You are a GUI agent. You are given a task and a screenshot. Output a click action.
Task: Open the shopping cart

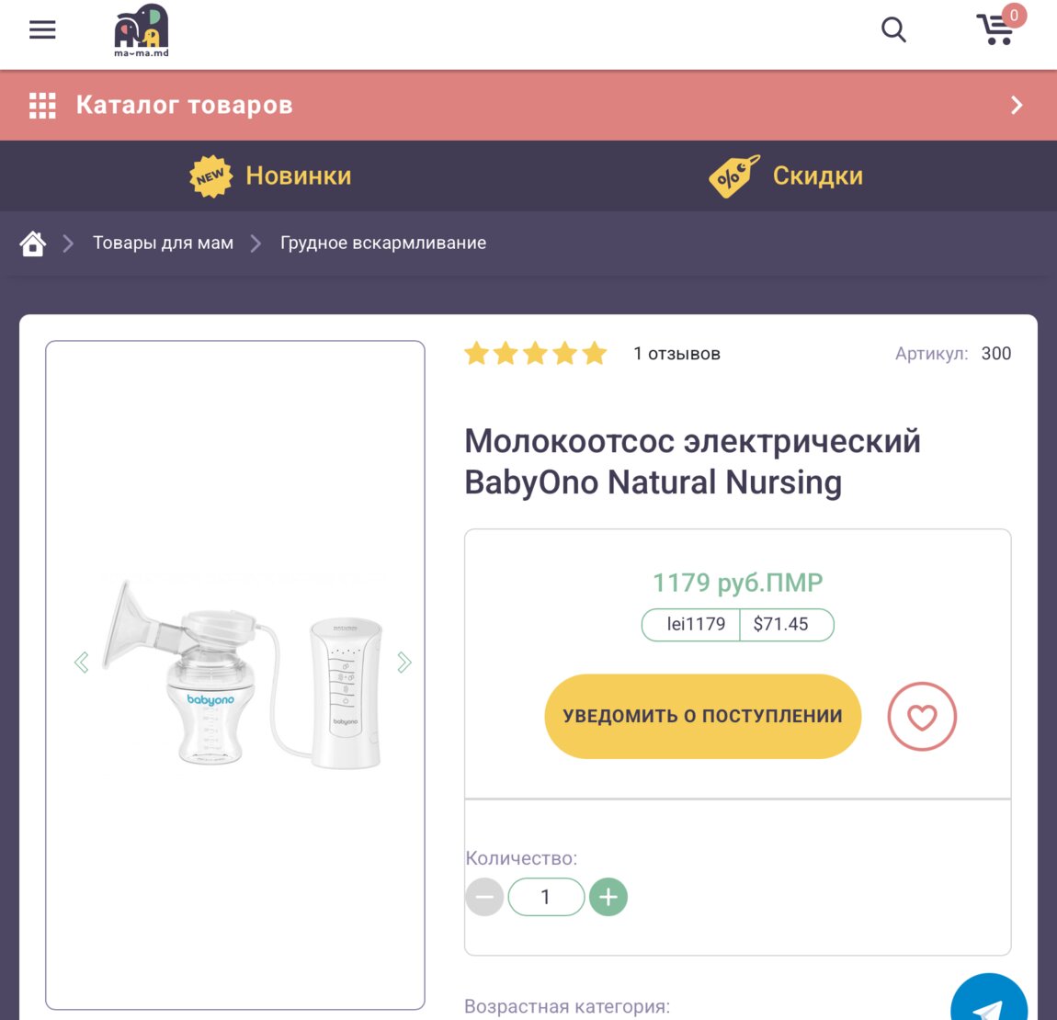pyautogui.click(x=996, y=30)
